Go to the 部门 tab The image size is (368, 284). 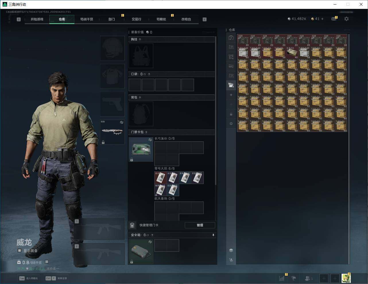(112, 19)
